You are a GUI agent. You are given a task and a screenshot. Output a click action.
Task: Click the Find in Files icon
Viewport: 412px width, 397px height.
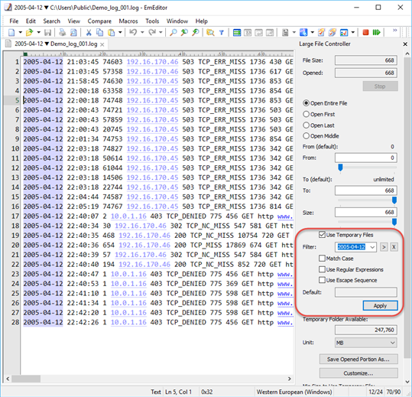click(x=210, y=33)
